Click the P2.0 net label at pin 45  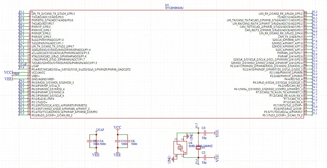315,74
